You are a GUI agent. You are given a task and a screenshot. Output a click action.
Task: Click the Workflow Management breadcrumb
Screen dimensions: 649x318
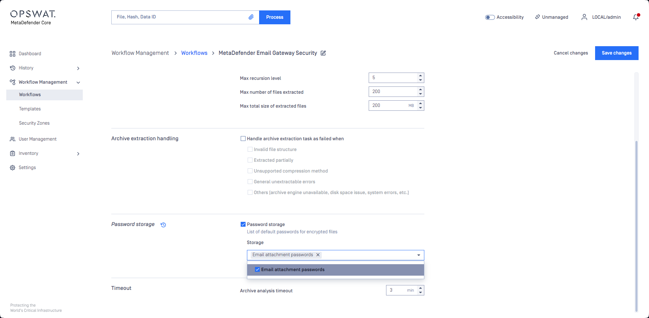pyautogui.click(x=140, y=53)
